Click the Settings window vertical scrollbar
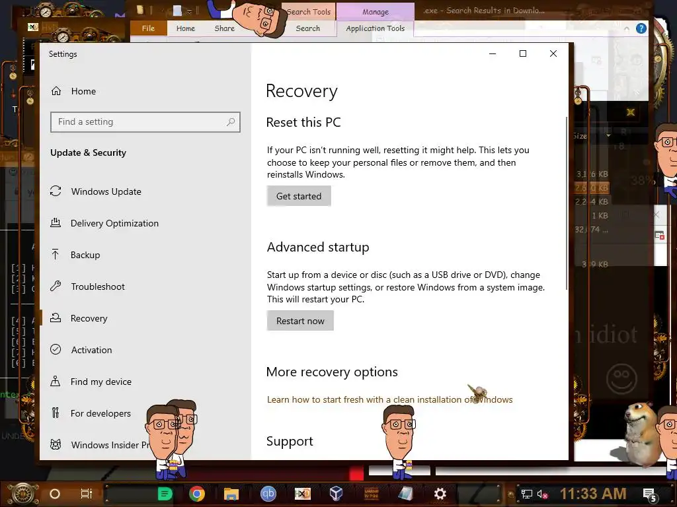 point(567,203)
